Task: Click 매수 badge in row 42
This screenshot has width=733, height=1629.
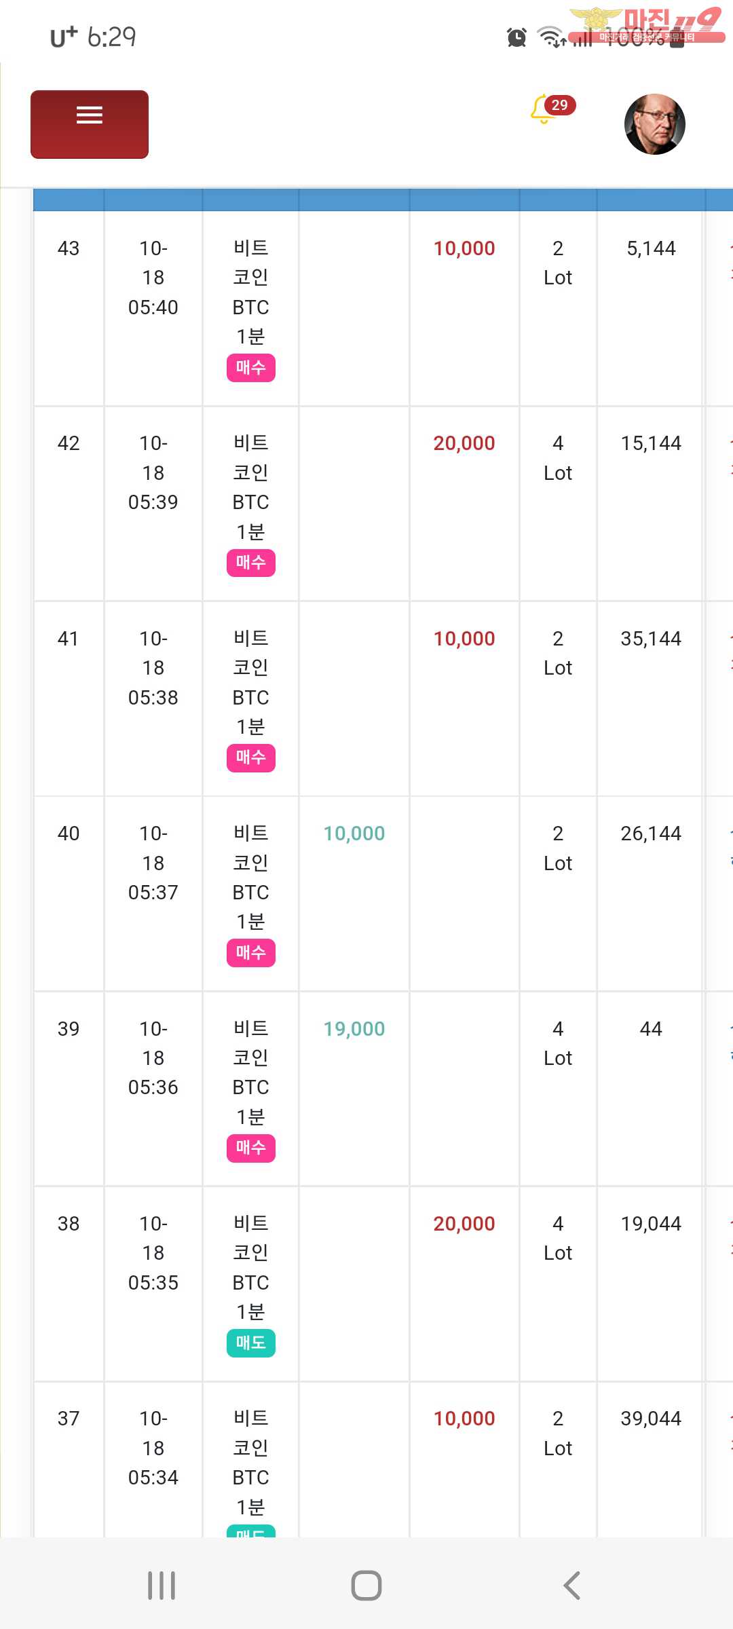Action: point(251,563)
